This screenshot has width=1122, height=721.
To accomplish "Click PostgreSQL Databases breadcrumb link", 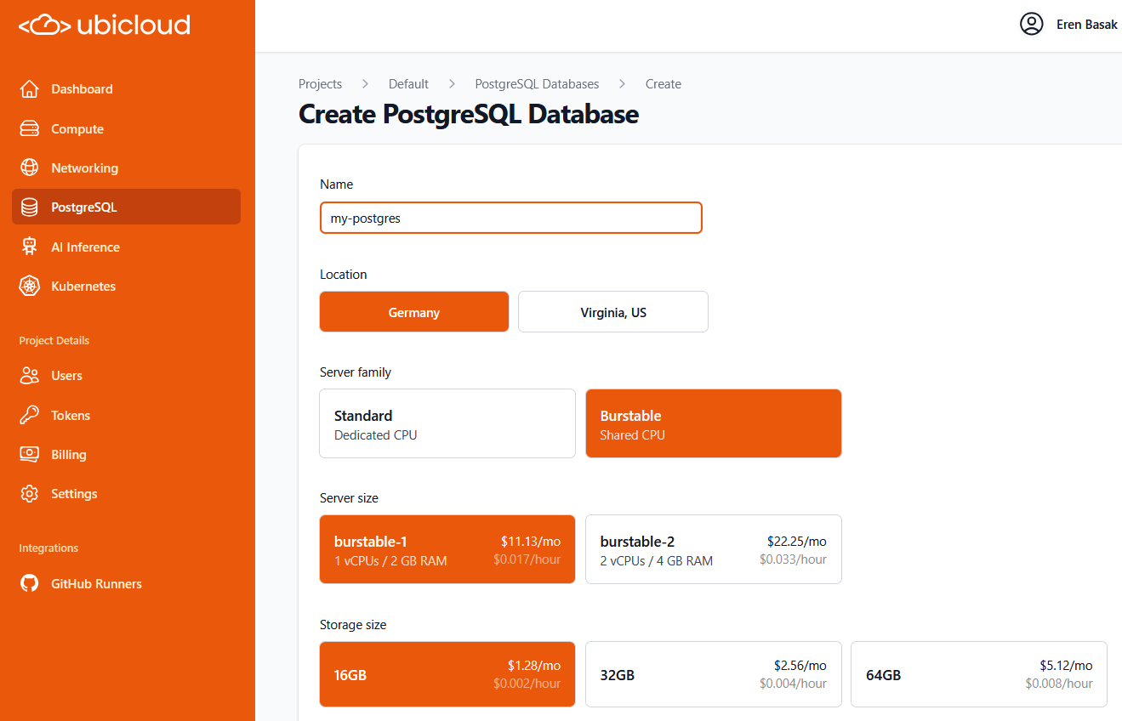I will (537, 84).
